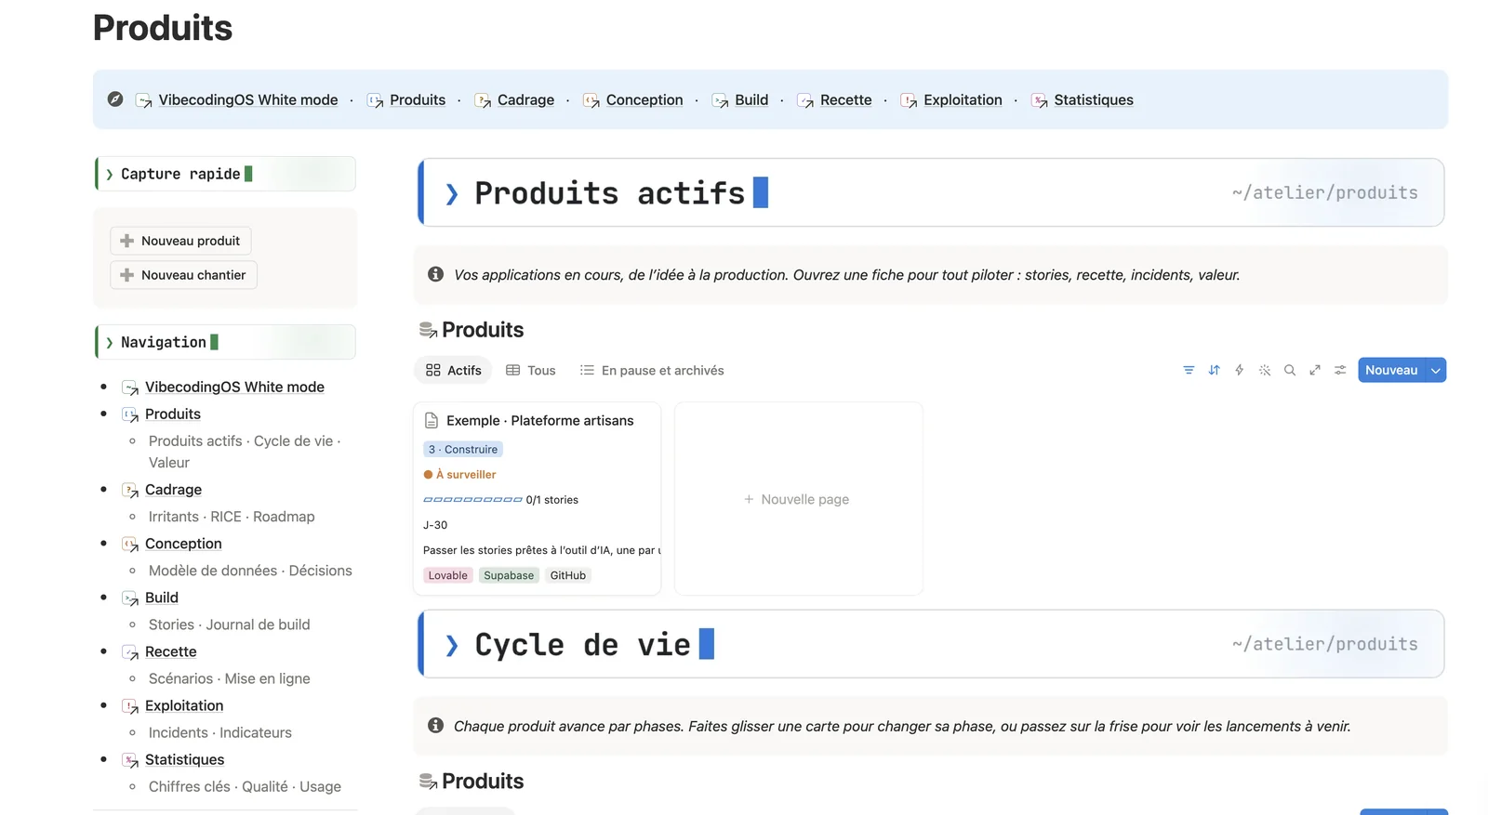Screen dimensions: 1488x815
Task: Click the Statistiques page icon in the top bar
Action: click(1040, 100)
